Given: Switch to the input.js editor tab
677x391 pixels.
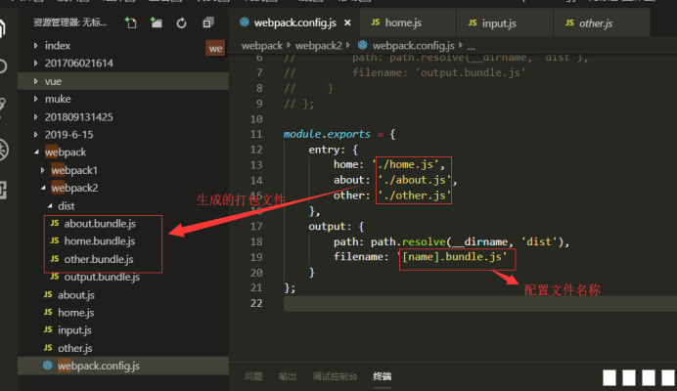Looking at the screenshot, I should (499, 22).
